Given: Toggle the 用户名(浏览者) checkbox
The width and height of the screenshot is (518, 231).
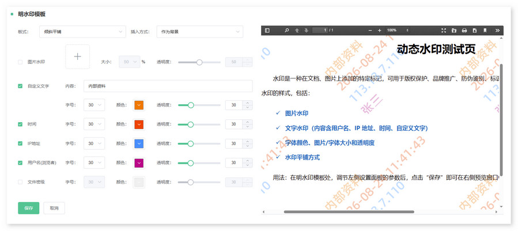Looking at the screenshot, I should click(x=20, y=162).
